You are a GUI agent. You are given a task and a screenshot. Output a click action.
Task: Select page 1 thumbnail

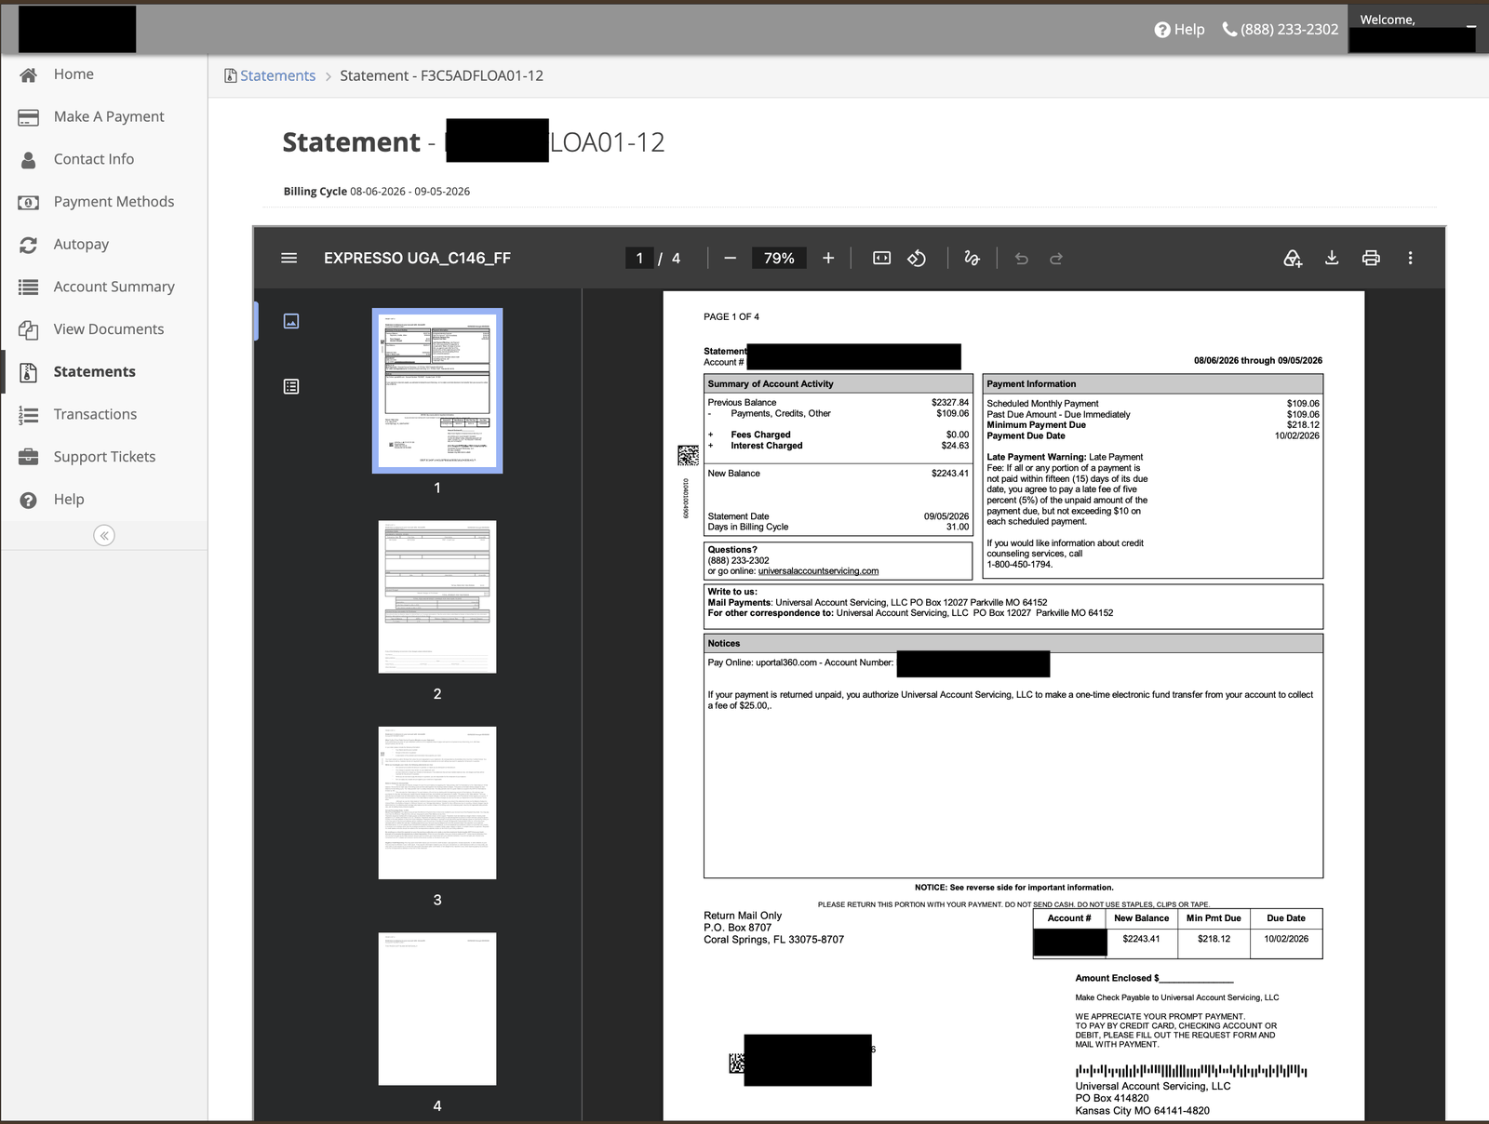[437, 391]
